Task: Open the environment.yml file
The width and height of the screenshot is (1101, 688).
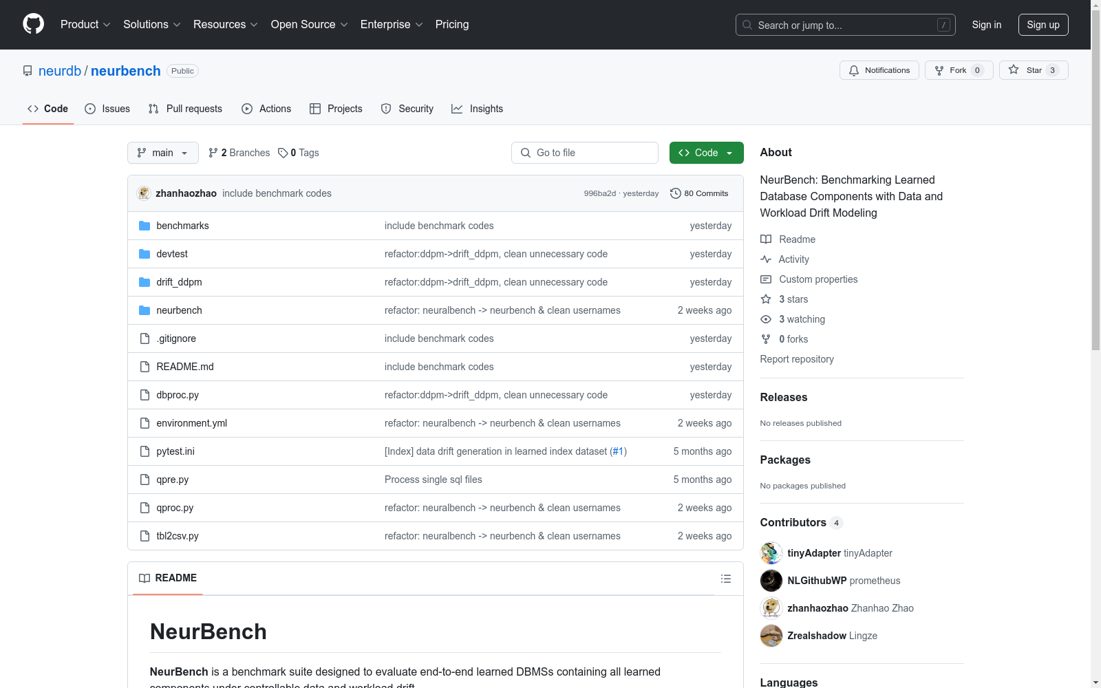Action: pyautogui.click(x=191, y=423)
